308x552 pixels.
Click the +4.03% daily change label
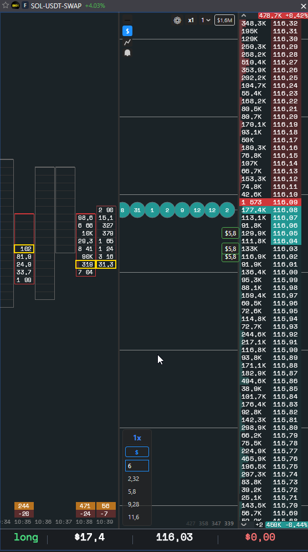point(95,6)
